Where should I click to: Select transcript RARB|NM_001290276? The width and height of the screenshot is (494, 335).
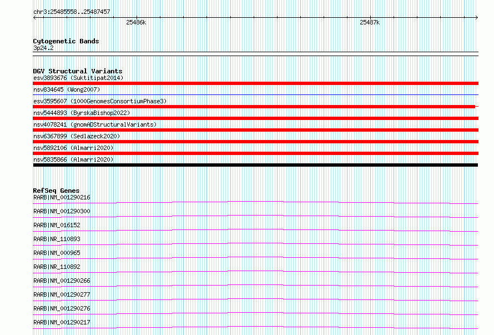tap(62, 308)
